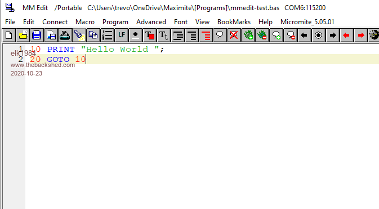Click the red X delete comment icon
This screenshot has height=209, width=379.
coord(234,35)
